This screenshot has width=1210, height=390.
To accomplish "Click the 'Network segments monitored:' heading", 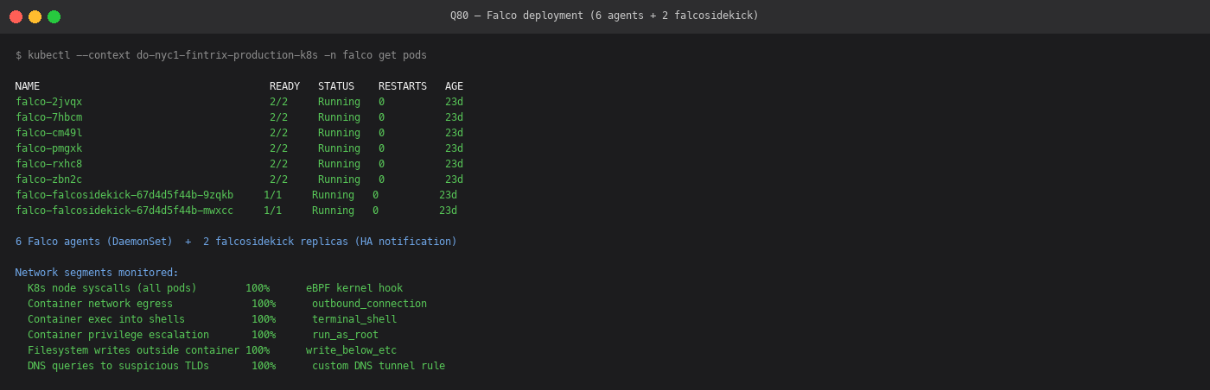I will click(x=97, y=273).
